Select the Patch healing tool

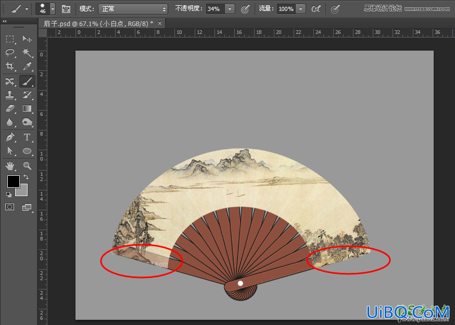10,82
